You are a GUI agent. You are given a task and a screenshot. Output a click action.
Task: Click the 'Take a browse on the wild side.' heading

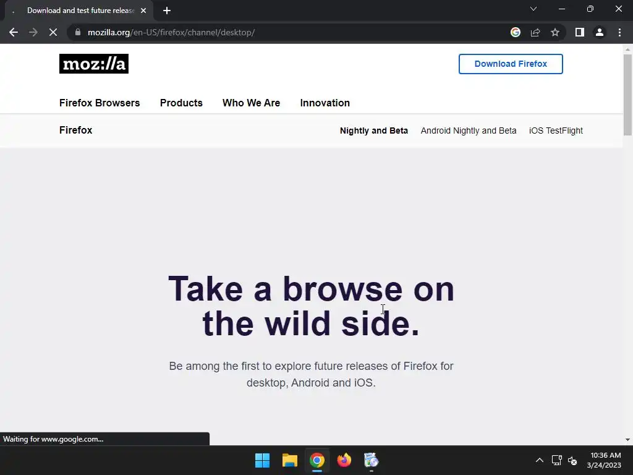[x=312, y=306]
